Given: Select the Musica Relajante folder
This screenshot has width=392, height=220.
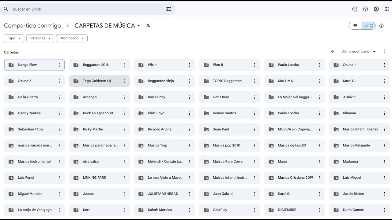Looking at the screenshot, I should (x=360, y=145).
